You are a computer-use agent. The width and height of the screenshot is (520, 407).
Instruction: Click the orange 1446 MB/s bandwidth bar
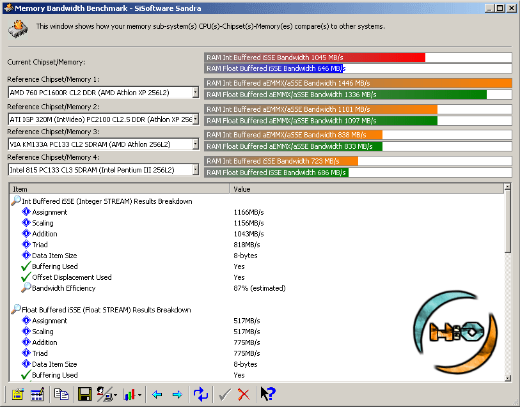358,83
